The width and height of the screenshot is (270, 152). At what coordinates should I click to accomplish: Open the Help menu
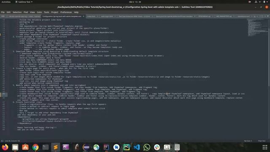click(x=76, y=12)
